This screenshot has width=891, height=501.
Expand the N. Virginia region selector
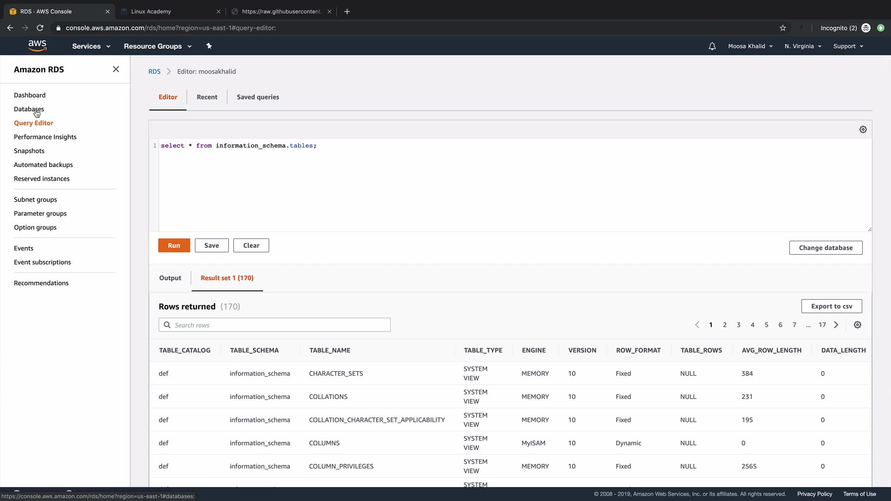tap(803, 46)
